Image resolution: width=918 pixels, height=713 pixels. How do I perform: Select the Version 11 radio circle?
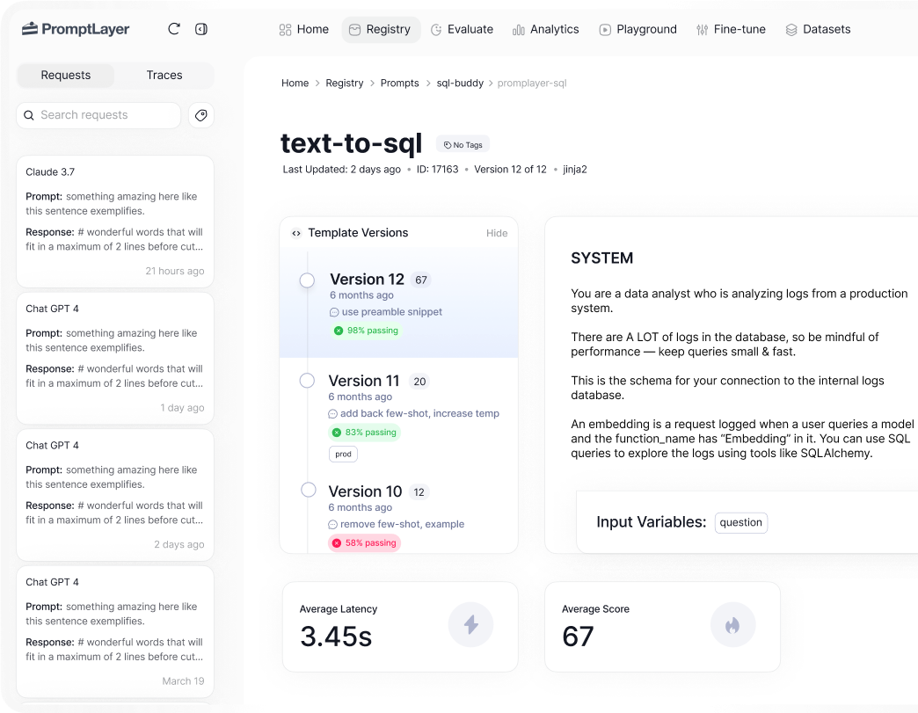[x=308, y=381]
